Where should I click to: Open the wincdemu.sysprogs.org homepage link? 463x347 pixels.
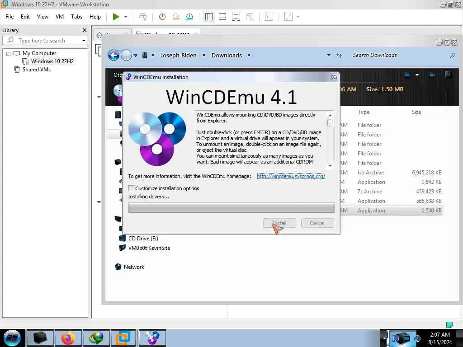291,176
